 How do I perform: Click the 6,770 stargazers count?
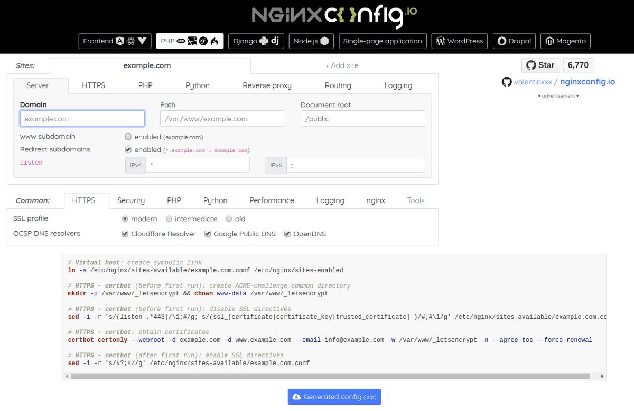tap(579, 65)
